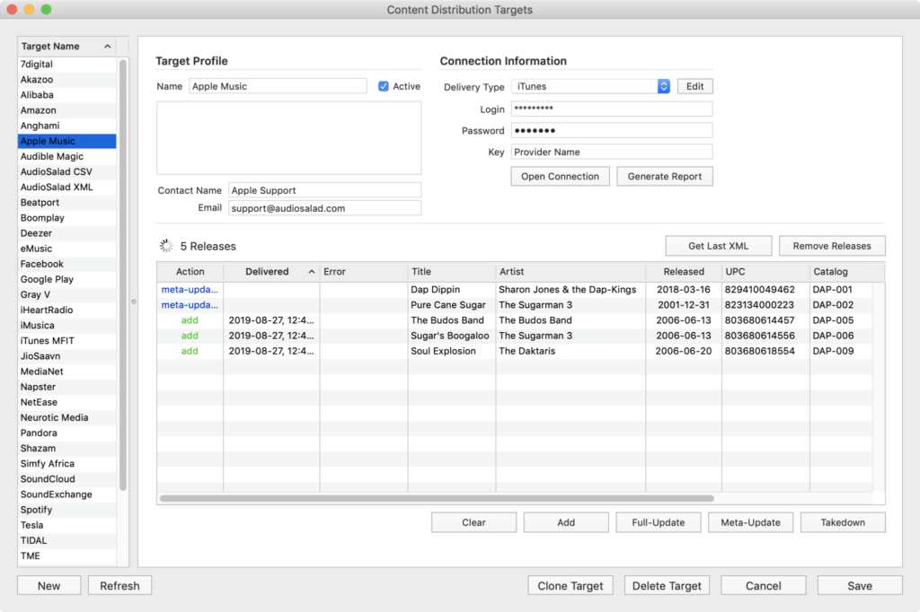
Task: Select Facebook in the target list
Action: 66,264
